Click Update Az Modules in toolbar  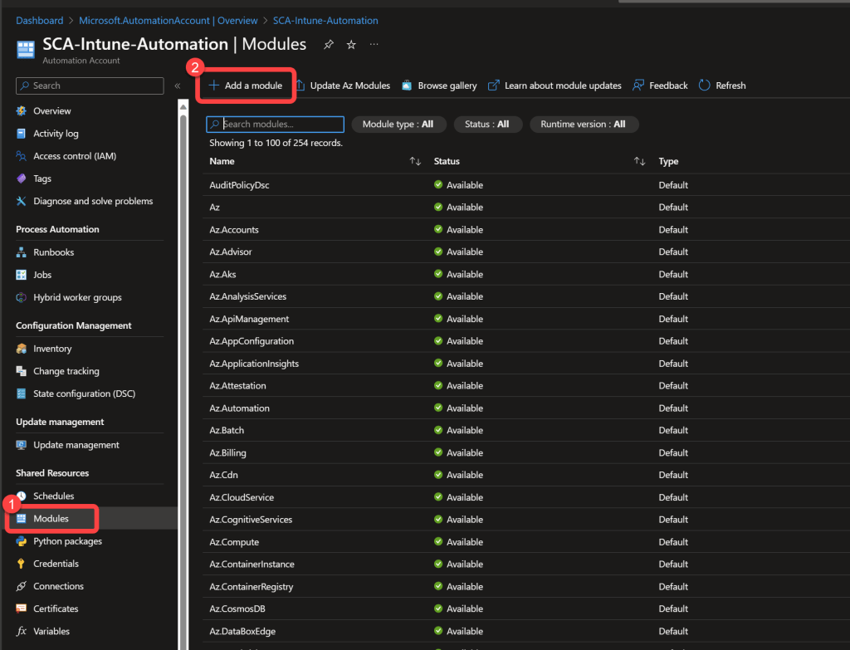click(343, 86)
